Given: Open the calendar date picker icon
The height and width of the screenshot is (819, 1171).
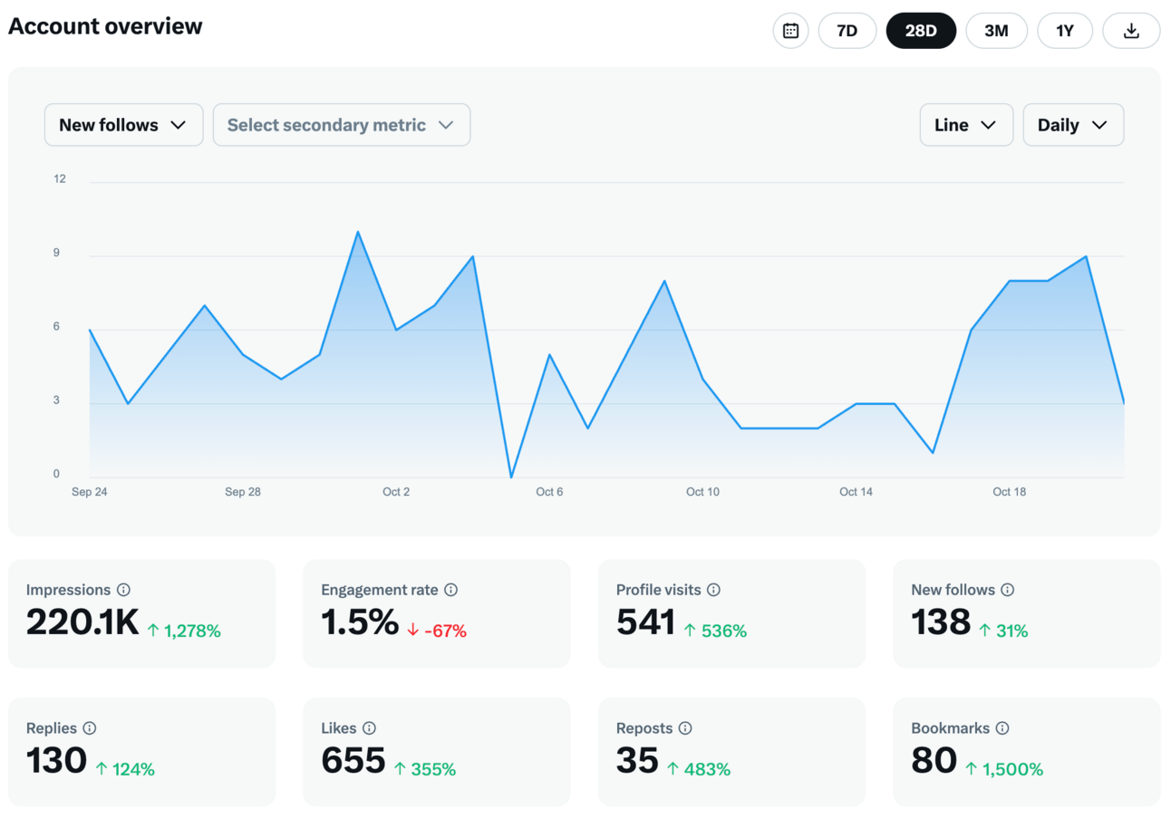Looking at the screenshot, I should 790,31.
